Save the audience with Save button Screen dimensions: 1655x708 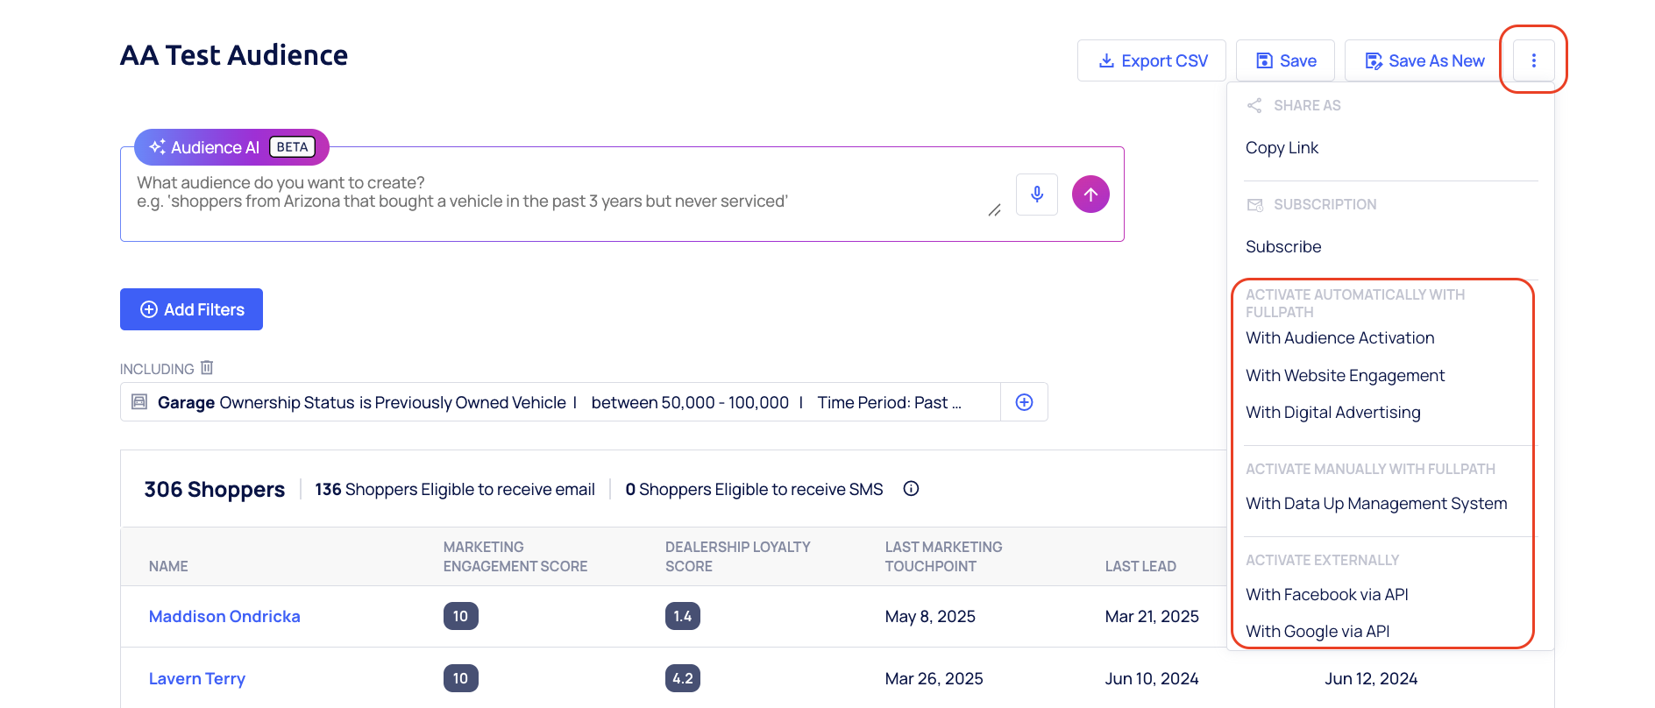point(1285,60)
